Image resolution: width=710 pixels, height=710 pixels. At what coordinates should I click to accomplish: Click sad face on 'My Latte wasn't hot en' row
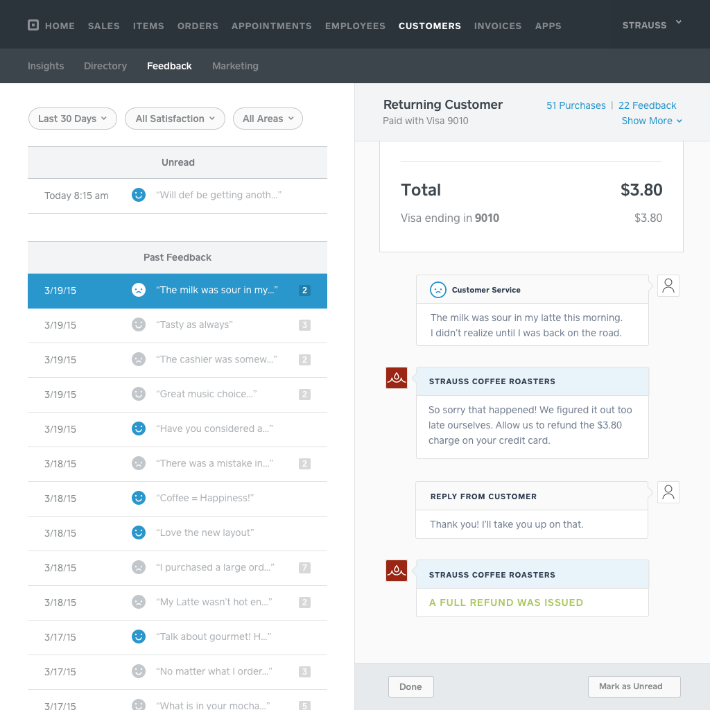coord(139,602)
